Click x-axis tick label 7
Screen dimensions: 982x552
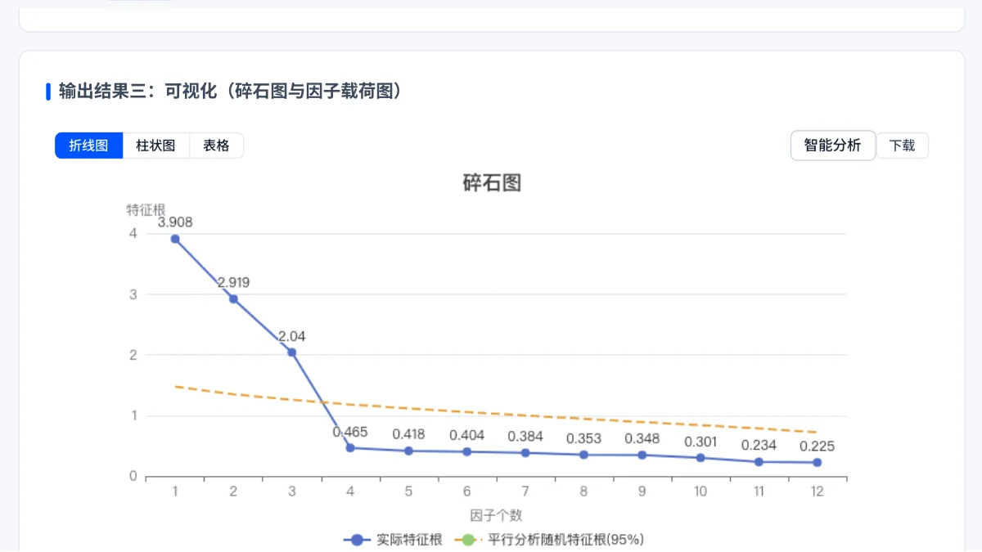(x=525, y=491)
